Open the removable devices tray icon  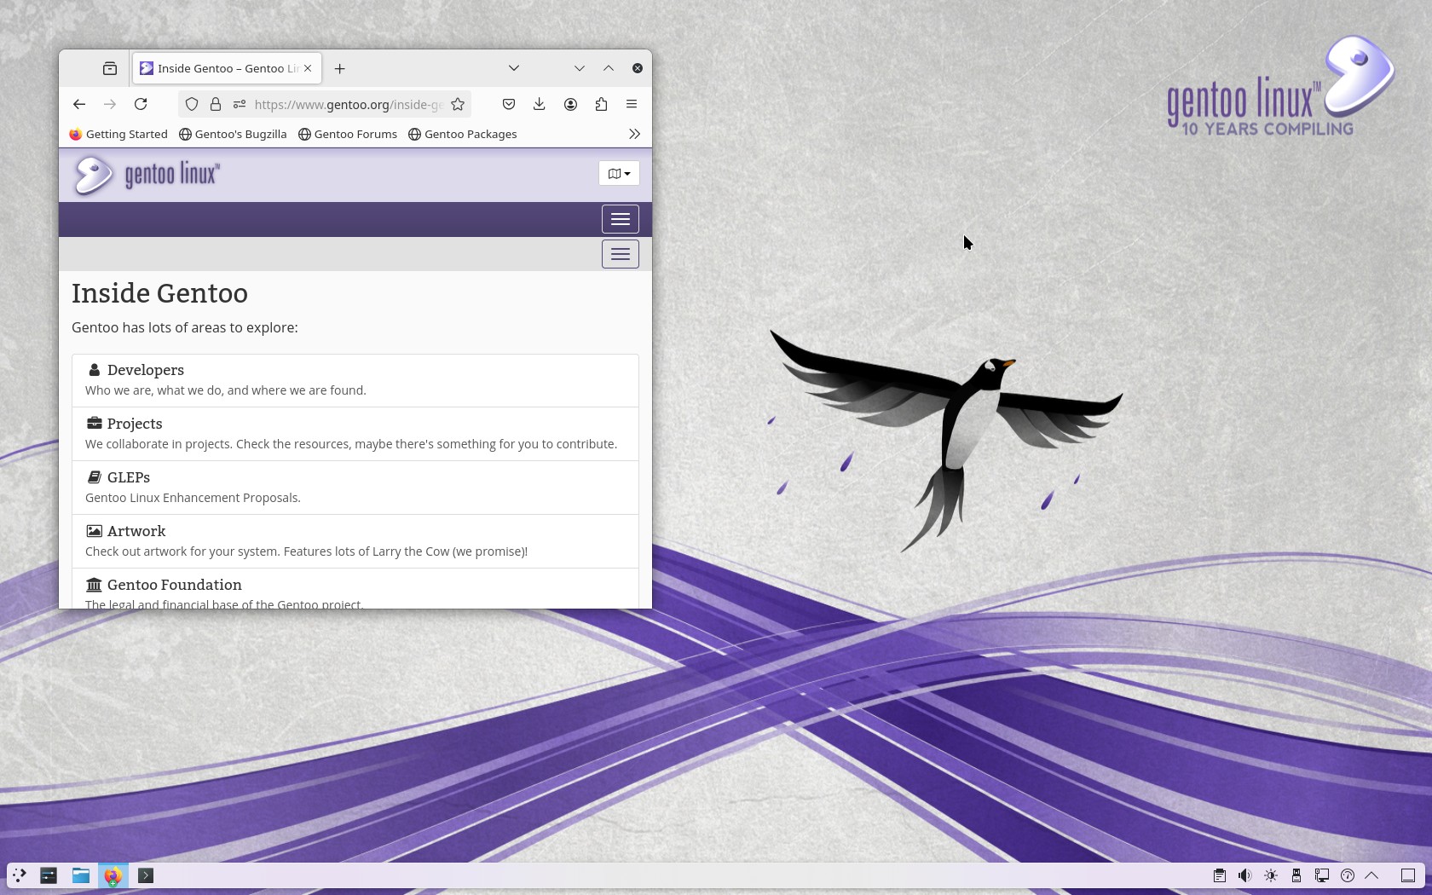1296,875
